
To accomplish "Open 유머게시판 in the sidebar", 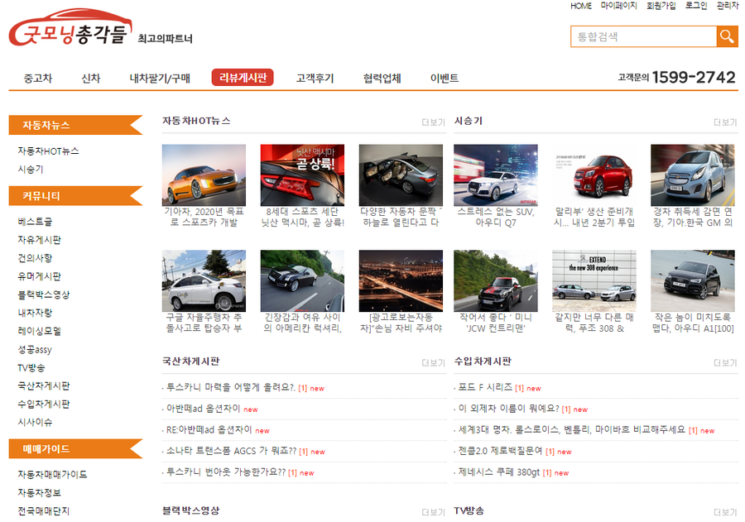I will [x=40, y=276].
